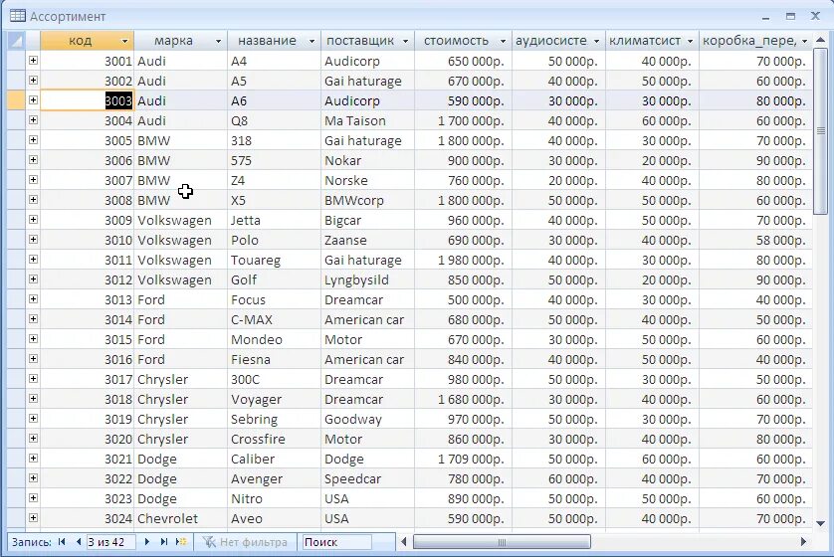Click the 58 000р. gearbox cell
The width and height of the screenshot is (834, 557).
click(755, 241)
